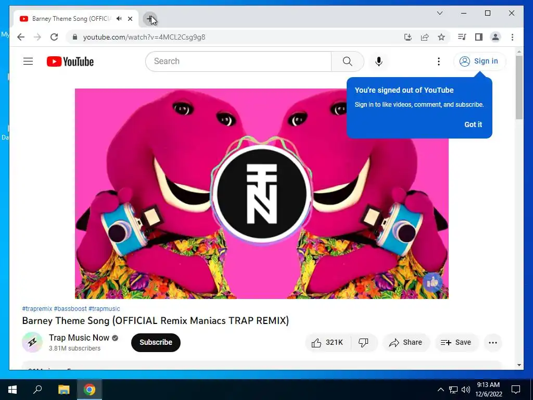
Task: Open a new browser tab
Action: [x=149, y=19]
